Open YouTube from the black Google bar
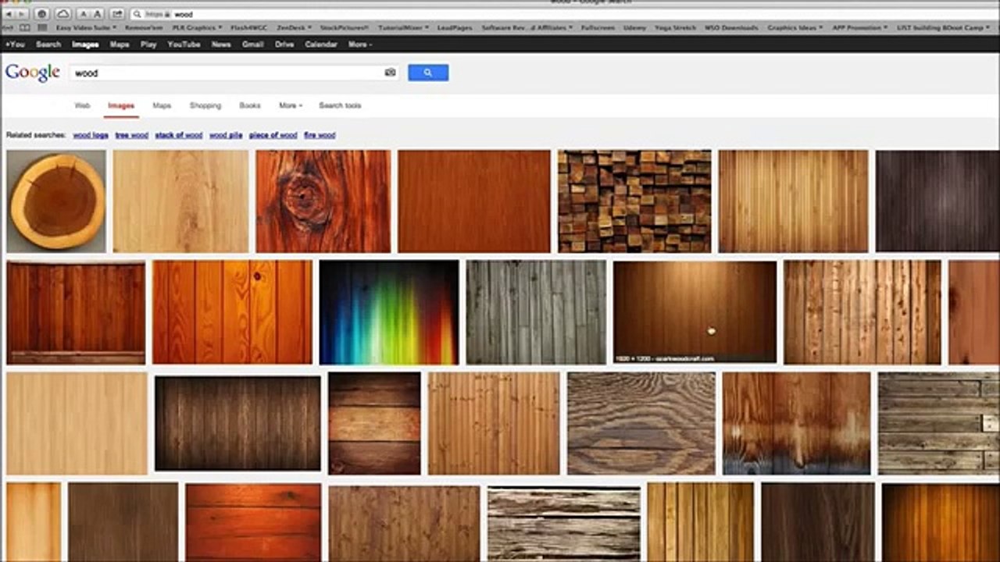1000x562 pixels. click(184, 44)
